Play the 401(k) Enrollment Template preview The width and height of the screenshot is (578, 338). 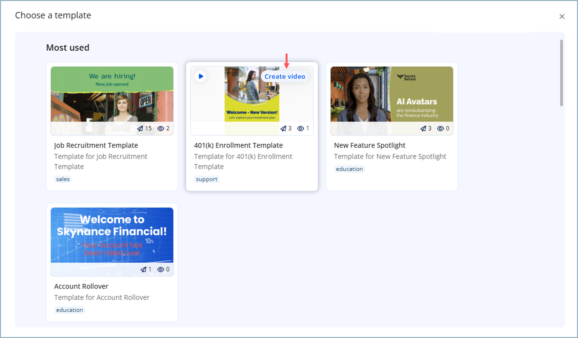pos(200,76)
